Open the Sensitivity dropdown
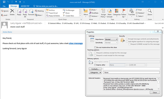 pyautogui.click(x=111, y=42)
